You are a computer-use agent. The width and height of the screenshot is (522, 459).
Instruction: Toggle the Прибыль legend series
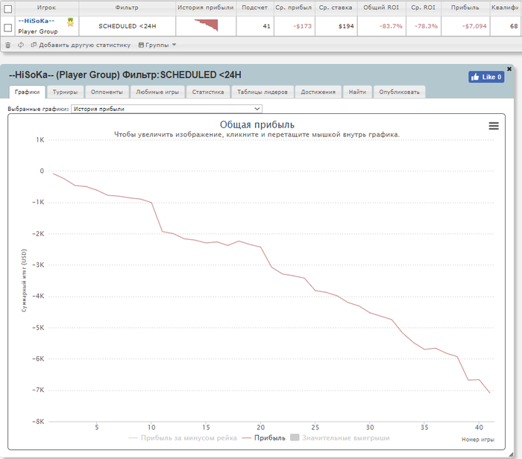[264, 437]
